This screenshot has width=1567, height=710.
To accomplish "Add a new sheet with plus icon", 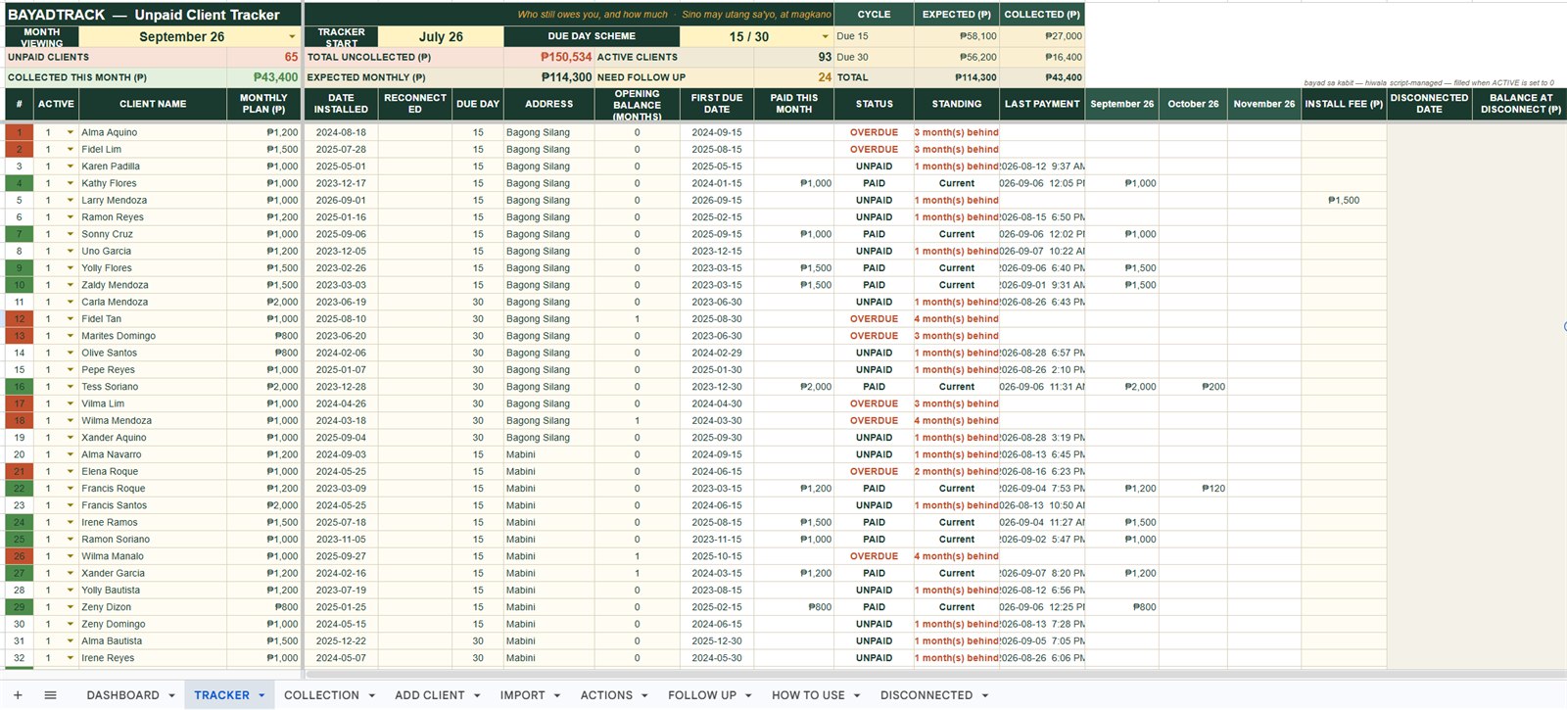I will [x=18, y=695].
